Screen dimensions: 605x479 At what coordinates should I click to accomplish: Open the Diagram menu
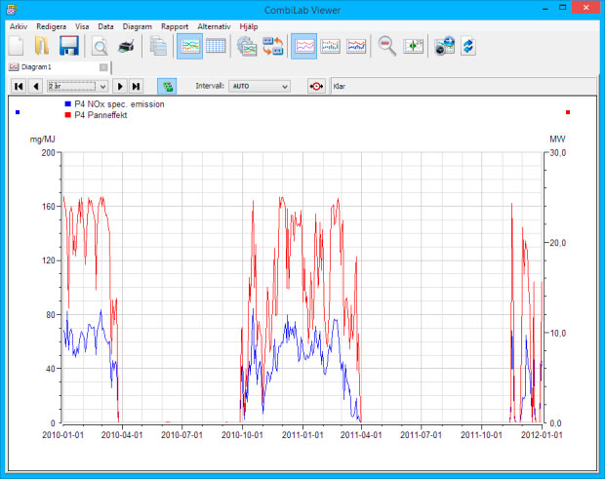coord(137,26)
